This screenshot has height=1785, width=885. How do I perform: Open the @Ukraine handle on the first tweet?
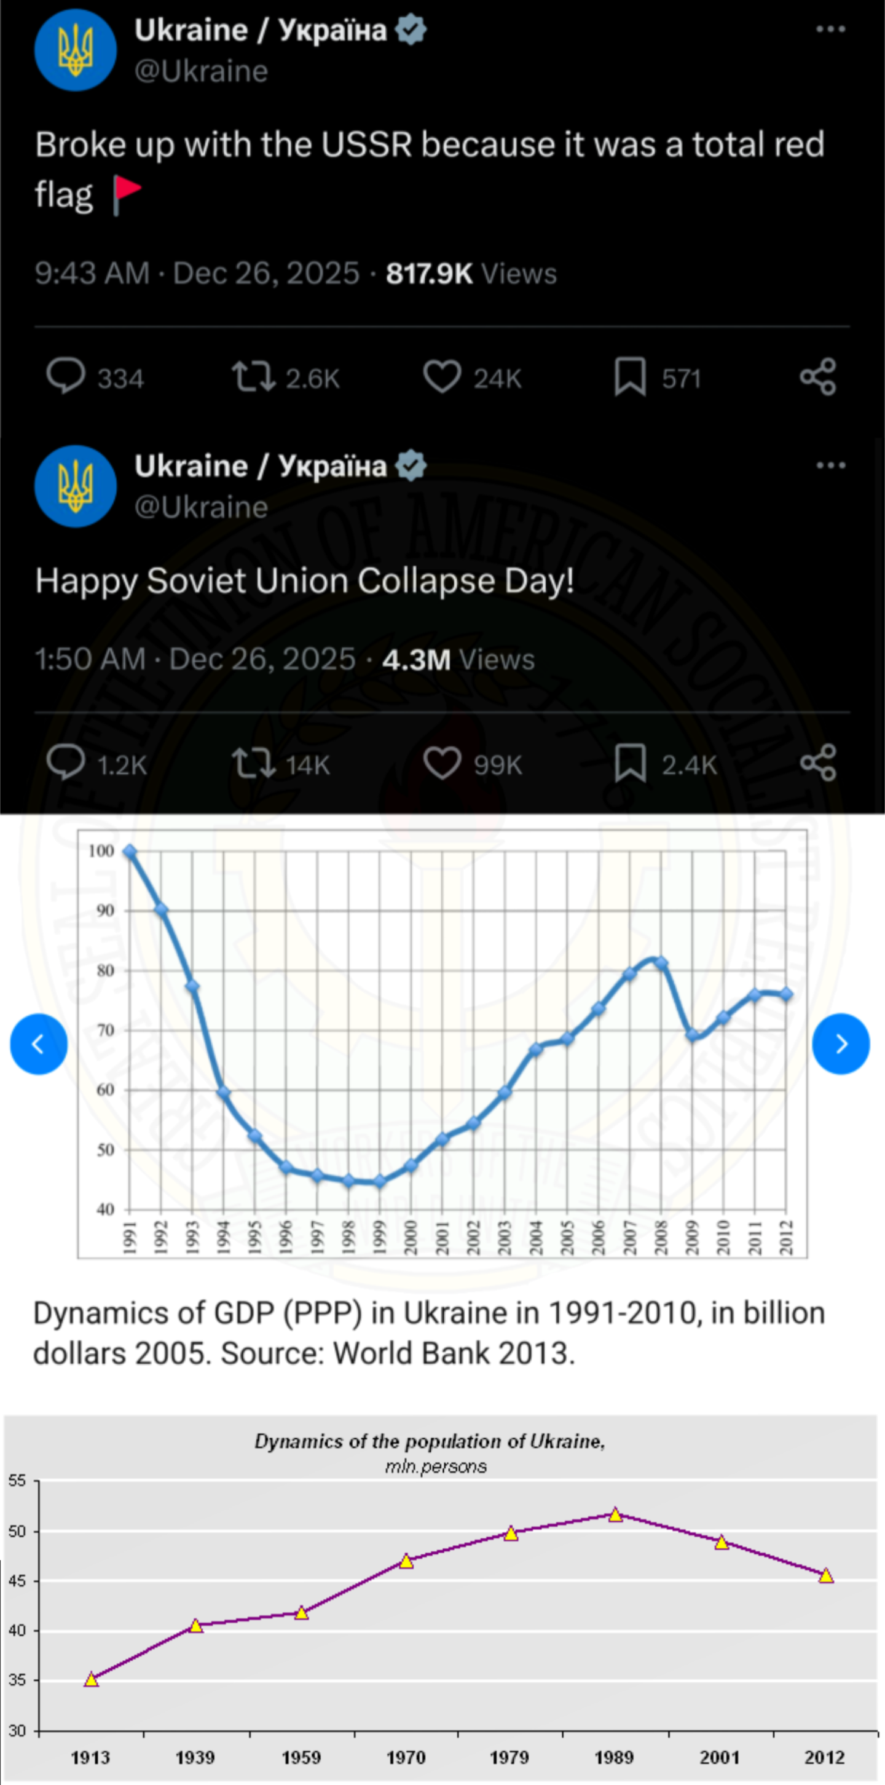tap(201, 71)
